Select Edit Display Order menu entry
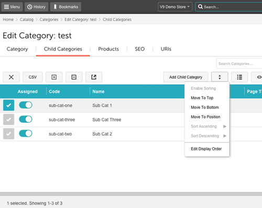 [206, 149]
